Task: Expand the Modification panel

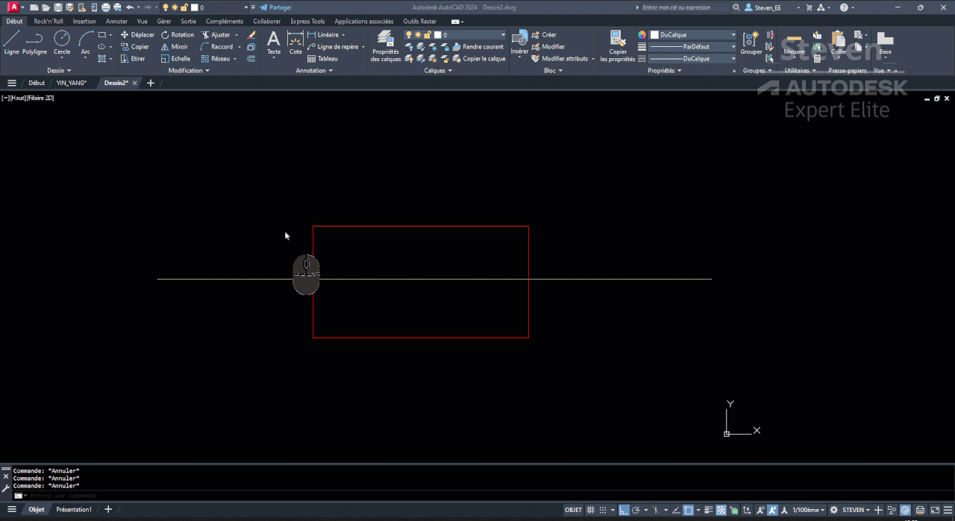Action: 189,71
